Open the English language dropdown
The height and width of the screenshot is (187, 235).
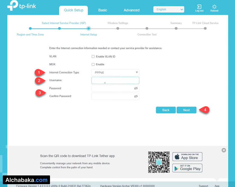(169, 9)
